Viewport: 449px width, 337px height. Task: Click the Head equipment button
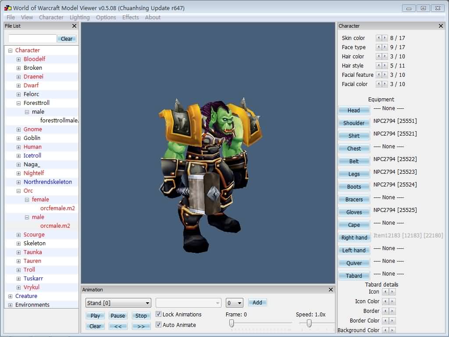click(x=354, y=110)
